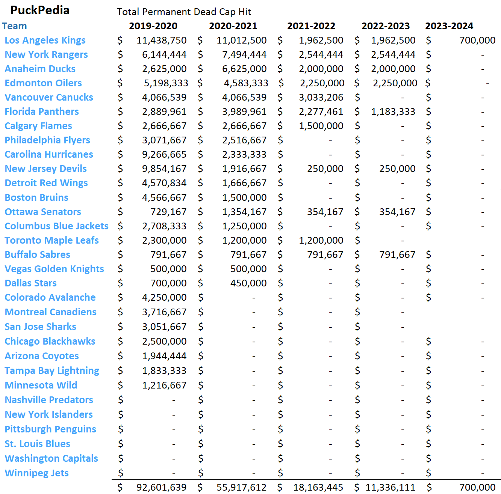This screenshot has height=494, width=501.
Task: Click the Vegas Golden Knights link
Action: pyautogui.click(x=54, y=269)
